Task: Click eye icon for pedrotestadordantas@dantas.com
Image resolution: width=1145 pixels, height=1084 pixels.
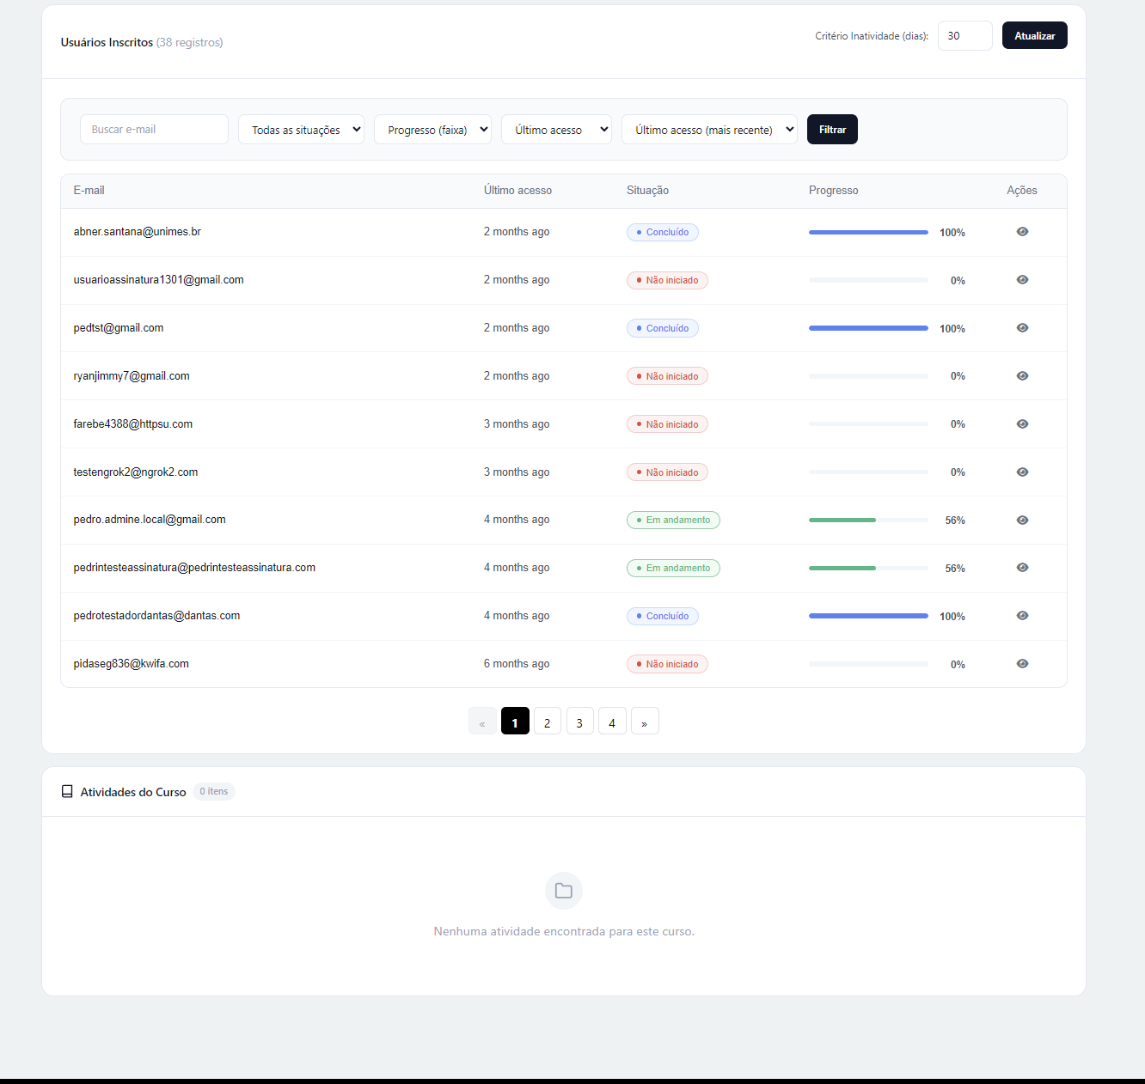Action: [1022, 616]
